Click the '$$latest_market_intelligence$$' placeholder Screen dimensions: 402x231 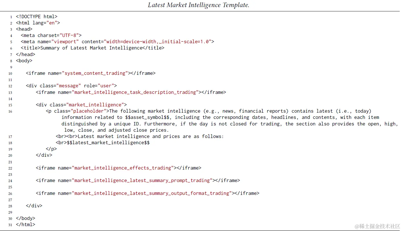(x=108, y=143)
